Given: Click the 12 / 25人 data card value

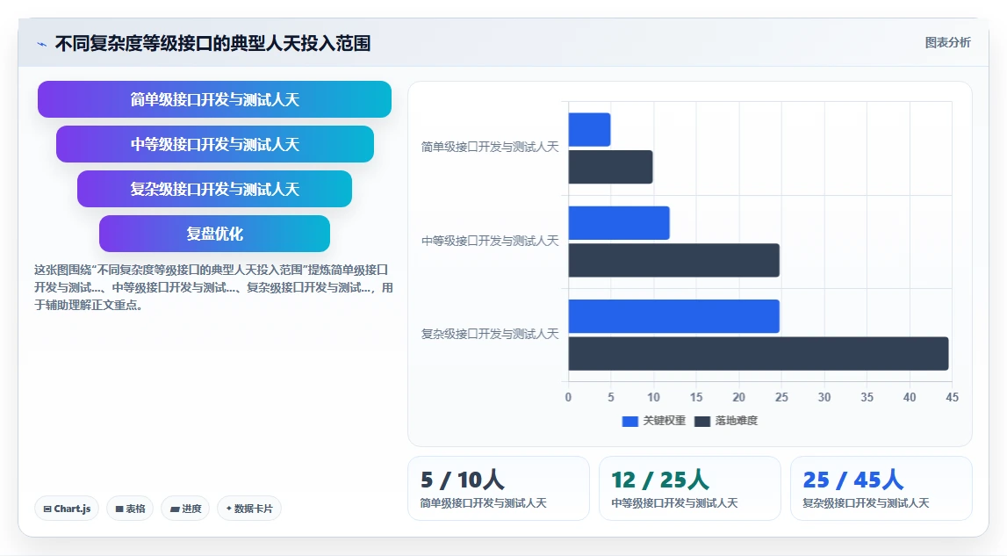Looking at the screenshot, I should [659, 480].
